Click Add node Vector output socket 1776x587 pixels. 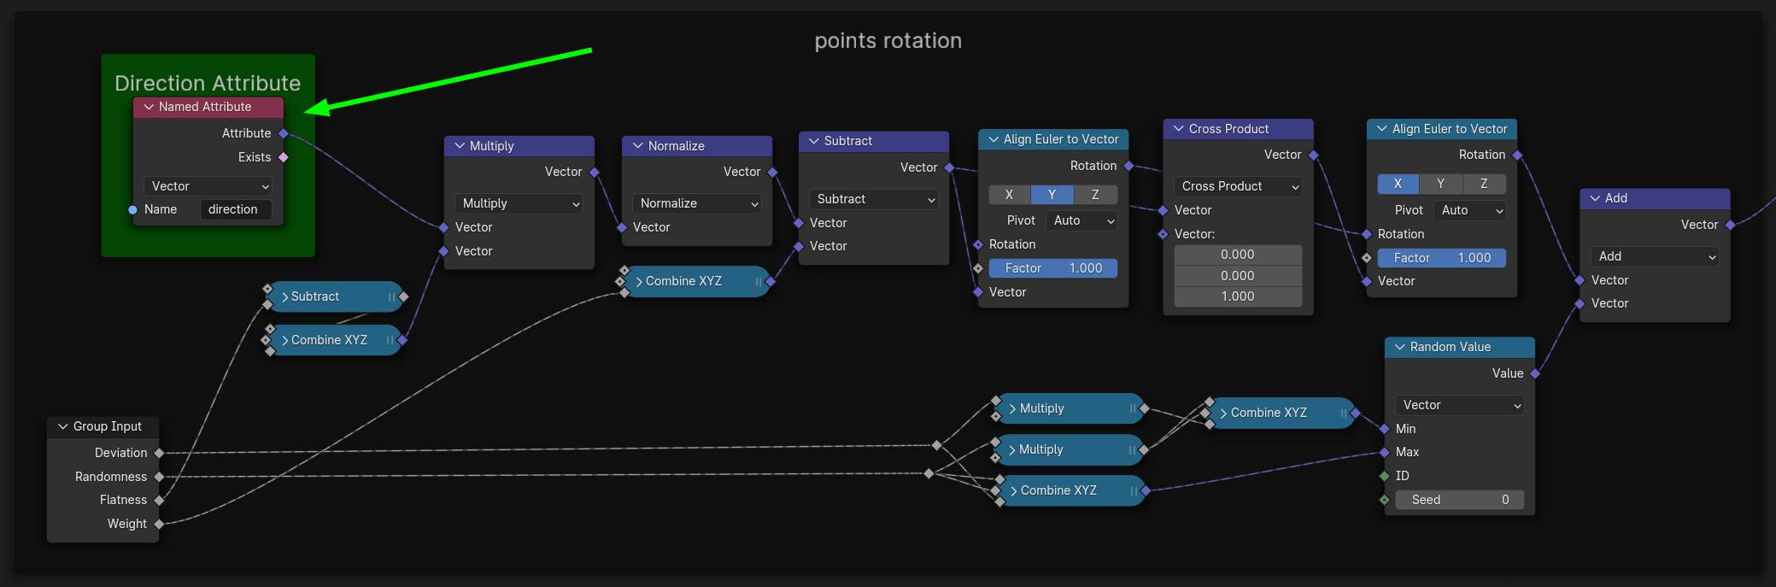pos(1730,225)
